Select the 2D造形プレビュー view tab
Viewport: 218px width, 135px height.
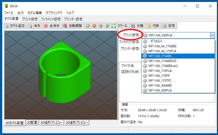(77, 123)
